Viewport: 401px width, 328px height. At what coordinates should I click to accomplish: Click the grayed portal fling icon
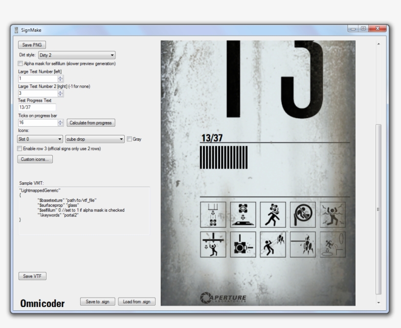pos(333,244)
